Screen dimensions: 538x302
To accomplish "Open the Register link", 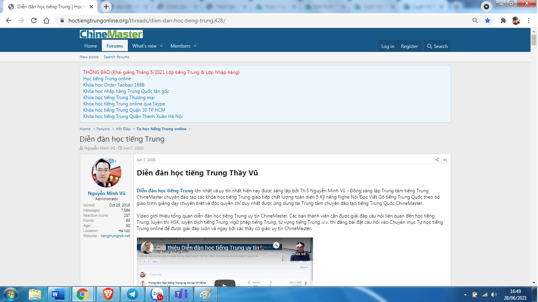I will click(x=409, y=46).
